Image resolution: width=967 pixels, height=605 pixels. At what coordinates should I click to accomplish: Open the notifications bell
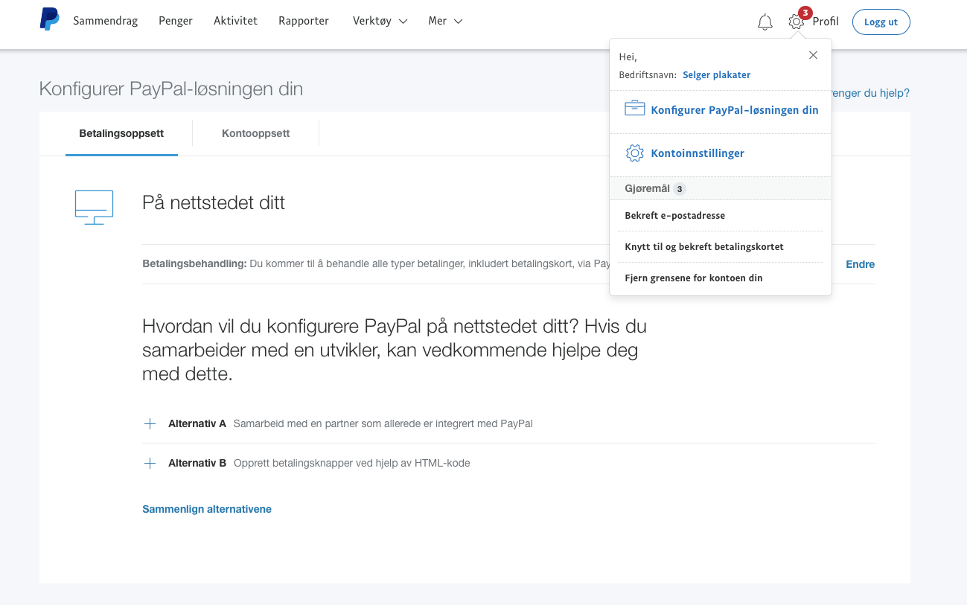(765, 22)
